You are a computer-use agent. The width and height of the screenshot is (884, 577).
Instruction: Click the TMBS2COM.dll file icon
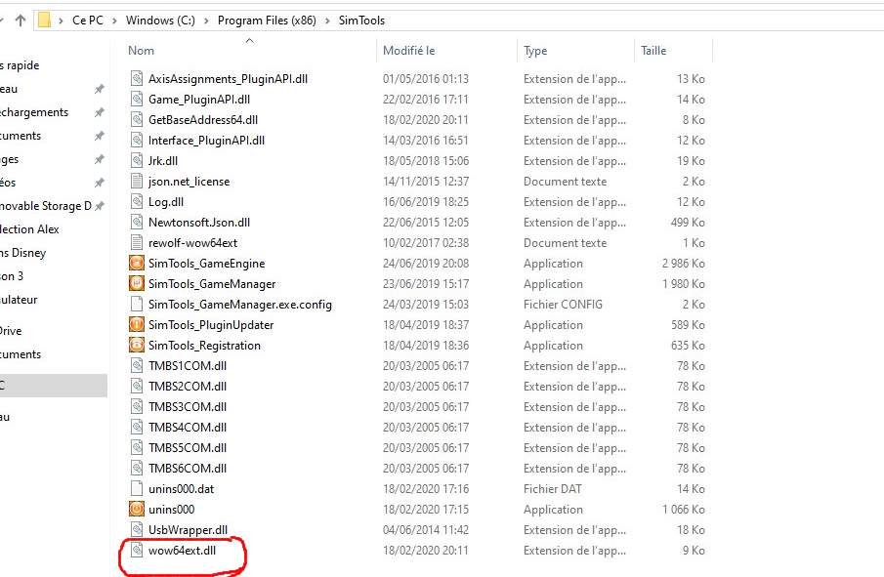coord(137,386)
